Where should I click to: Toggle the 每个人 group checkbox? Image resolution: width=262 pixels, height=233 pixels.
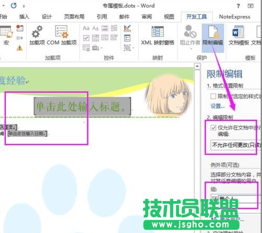[214, 198]
